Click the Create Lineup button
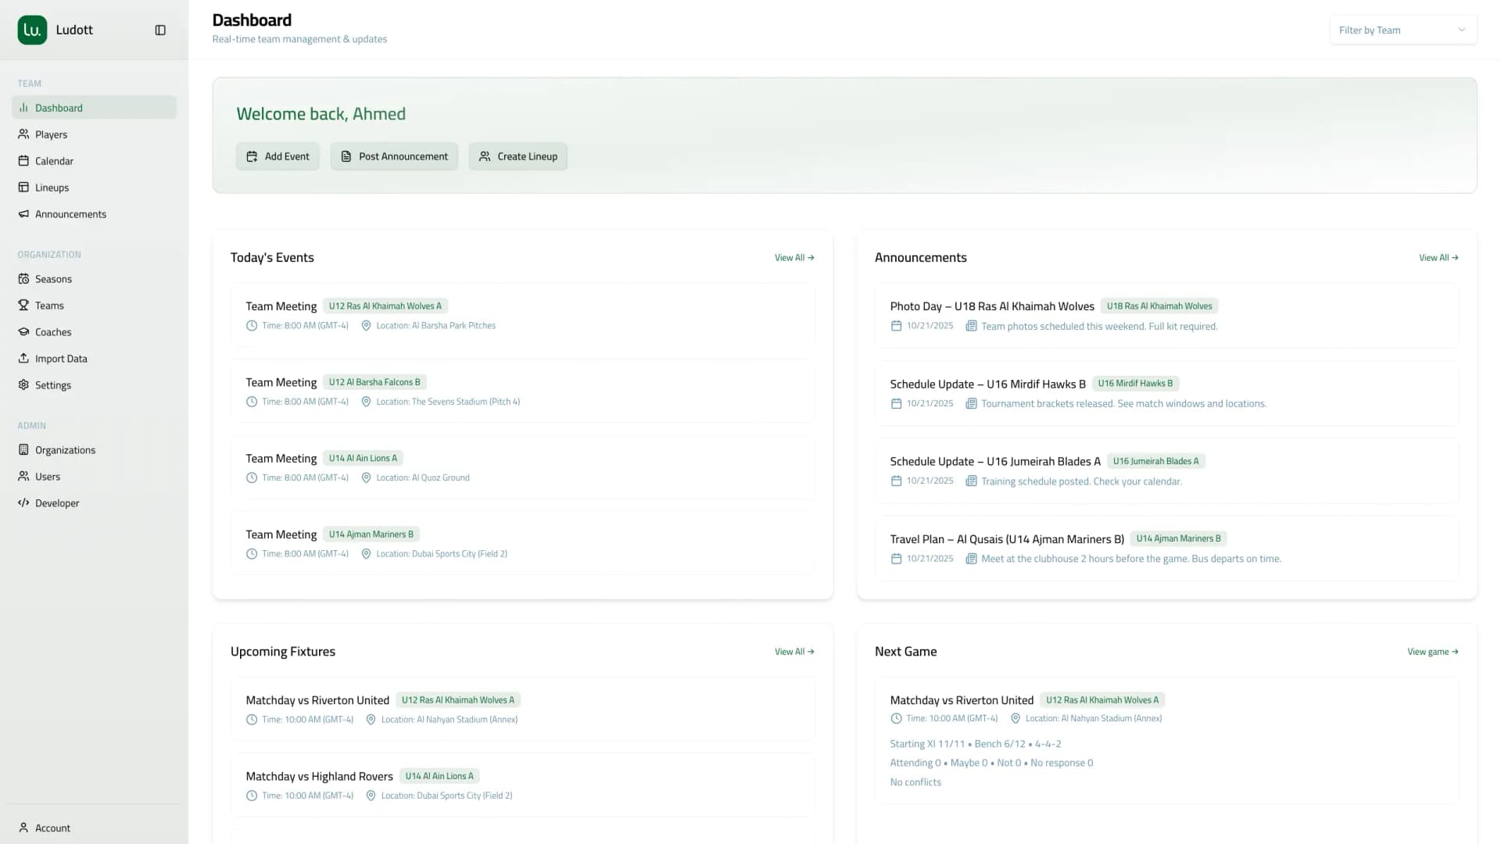The width and height of the screenshot is (1501, 844). click(518, 156)
